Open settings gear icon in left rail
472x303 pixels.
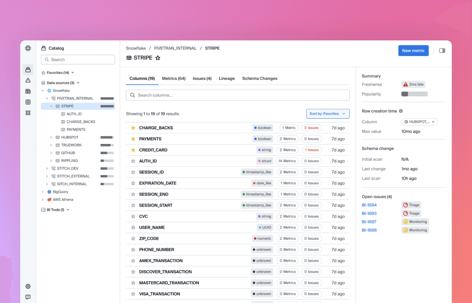28,287
